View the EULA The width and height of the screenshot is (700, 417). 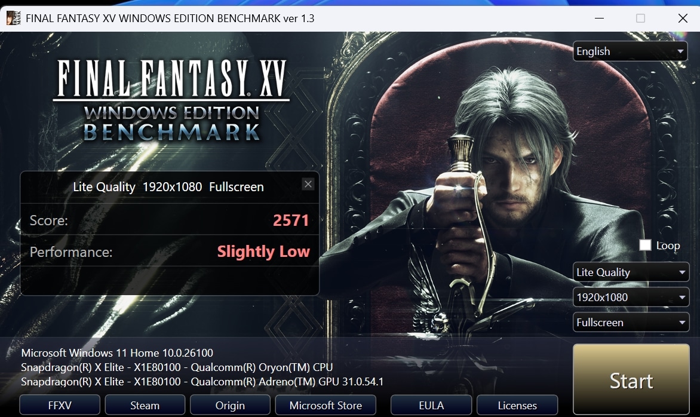coord(431,405)
